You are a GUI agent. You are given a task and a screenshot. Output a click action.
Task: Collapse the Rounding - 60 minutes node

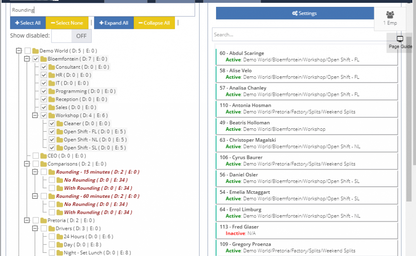coord(35,196)
